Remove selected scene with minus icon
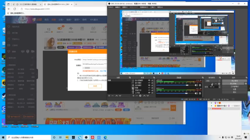The image size is (250, 140). coord(112,96)
